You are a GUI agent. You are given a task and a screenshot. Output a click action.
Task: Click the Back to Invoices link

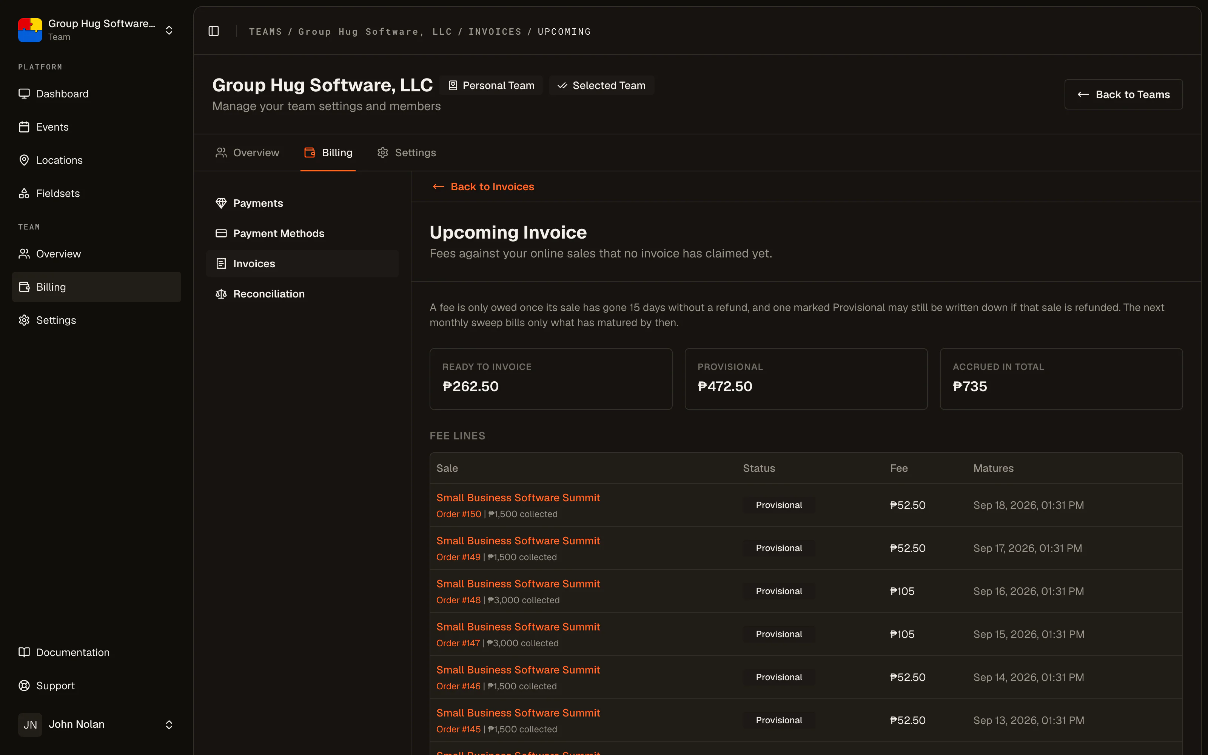pyautogui.click(x=483, y=186)
